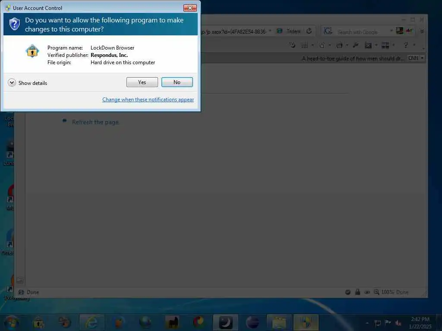Screen dimensions: 442x331
Task: Open the print icon dropdown arrow
Action: (x=347, y=45)
